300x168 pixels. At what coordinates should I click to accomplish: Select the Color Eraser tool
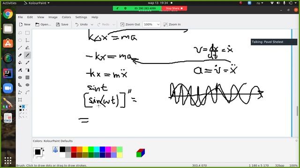pyautogui.click(x=20, y=70)
